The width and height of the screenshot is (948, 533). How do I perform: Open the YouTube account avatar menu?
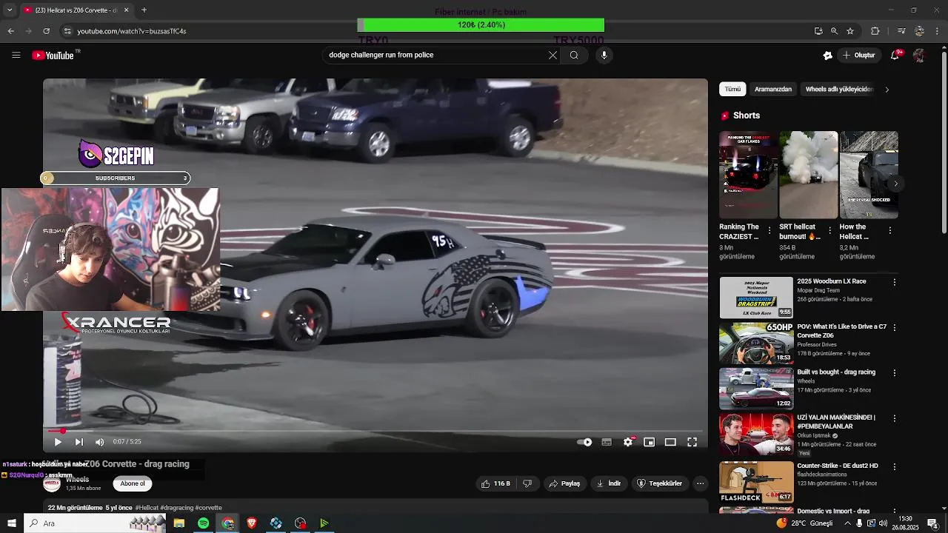pos(919,56)
